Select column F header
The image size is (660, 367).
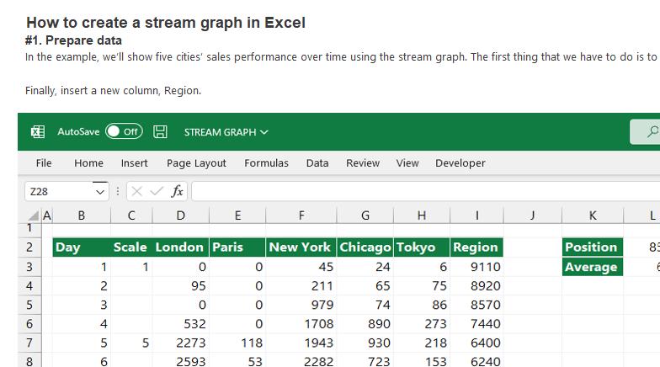pyautogui.click(x=301, y=215)
